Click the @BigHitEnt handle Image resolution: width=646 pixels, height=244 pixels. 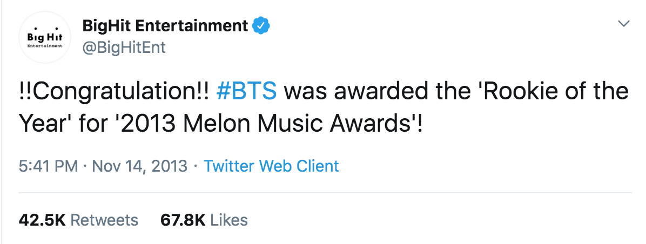[124, 48]
